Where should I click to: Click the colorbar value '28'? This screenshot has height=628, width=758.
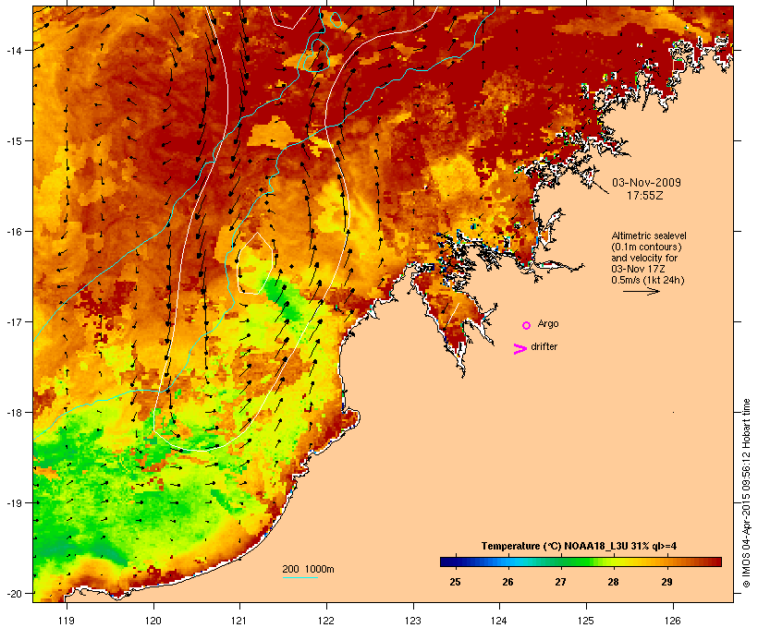pos(613,582)
